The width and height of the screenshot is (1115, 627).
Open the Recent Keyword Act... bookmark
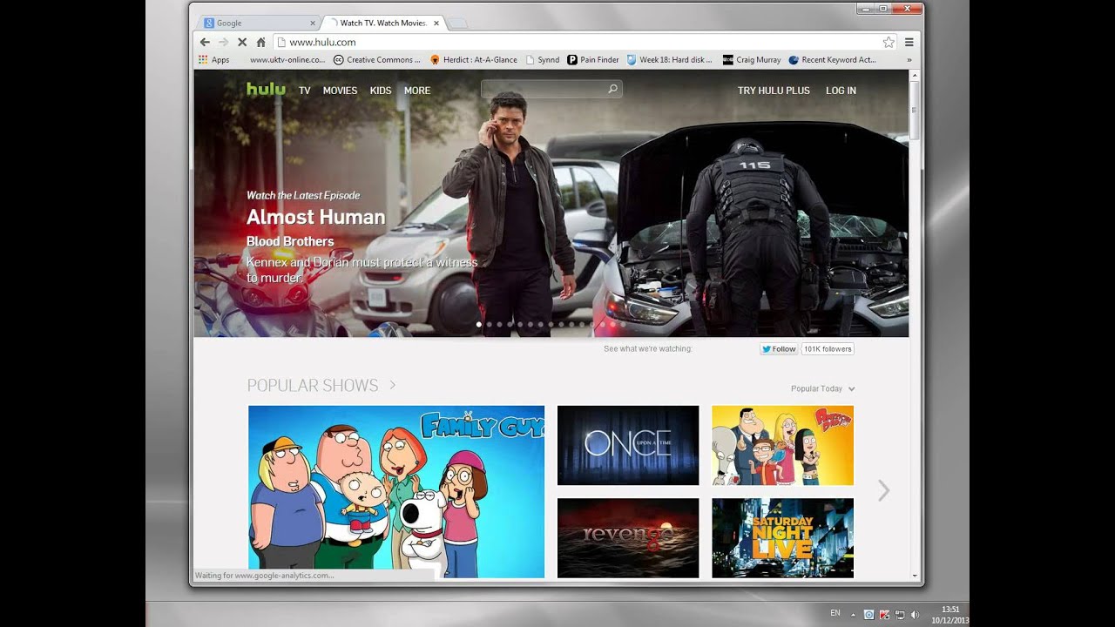833,60
